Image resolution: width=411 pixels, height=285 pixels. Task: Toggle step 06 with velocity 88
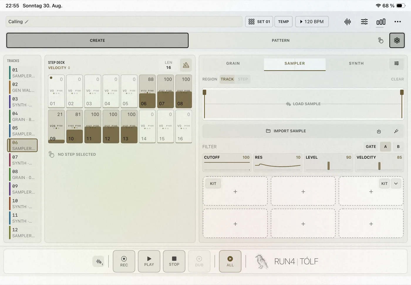coord(147,91)
